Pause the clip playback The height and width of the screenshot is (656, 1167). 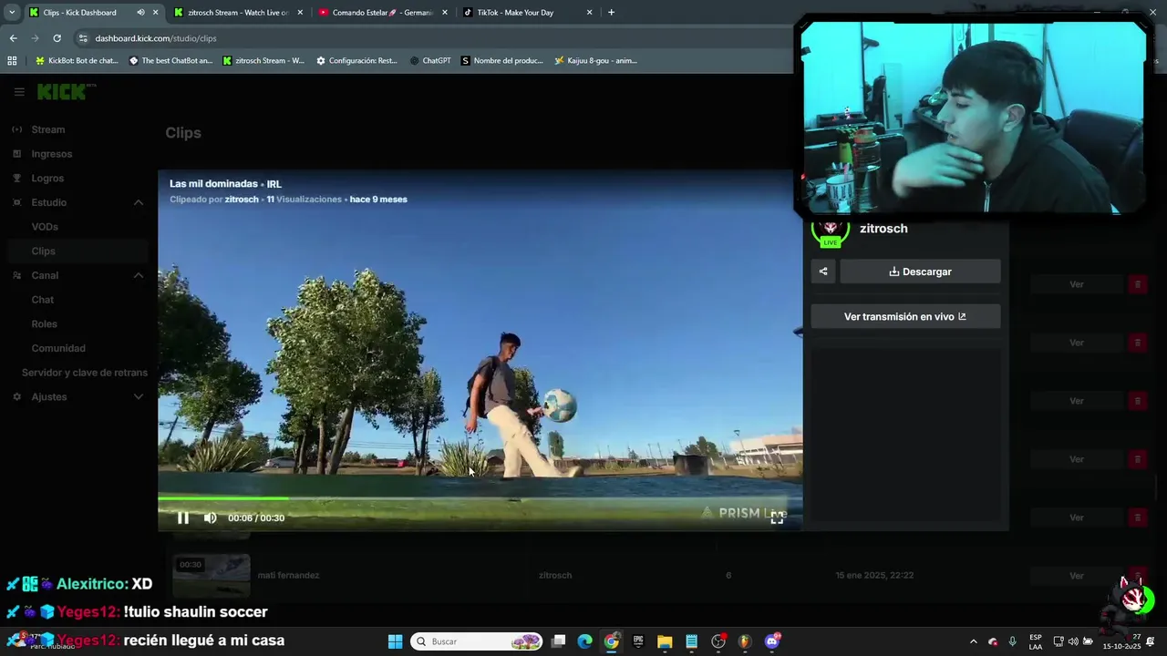click(182, 518)
